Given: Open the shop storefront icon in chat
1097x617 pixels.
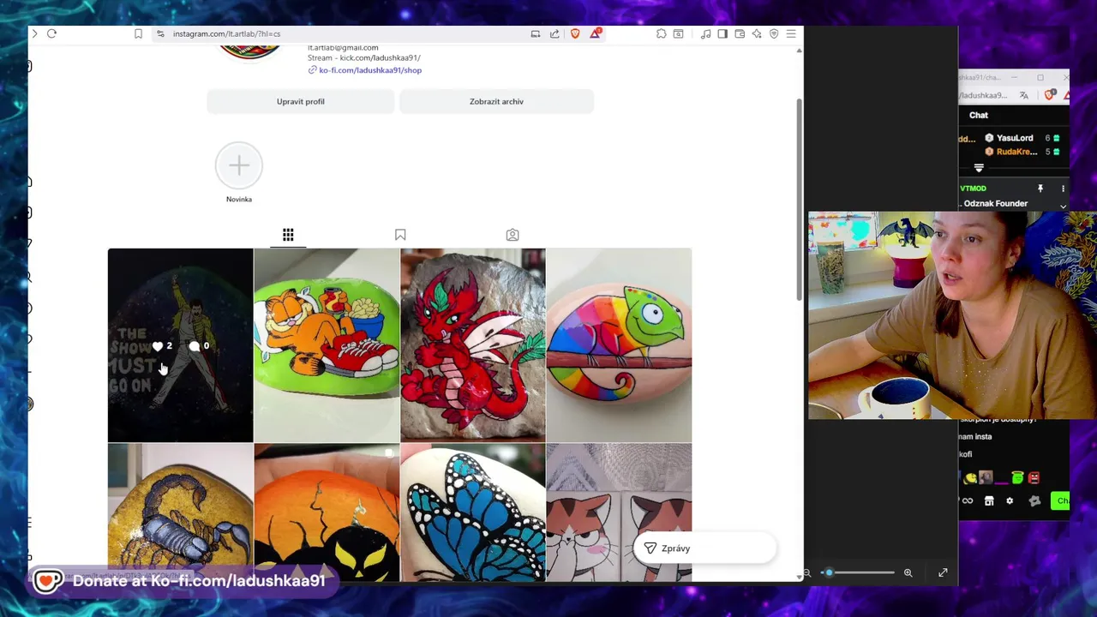Looking at the screenshot, I should pos(989,501).
